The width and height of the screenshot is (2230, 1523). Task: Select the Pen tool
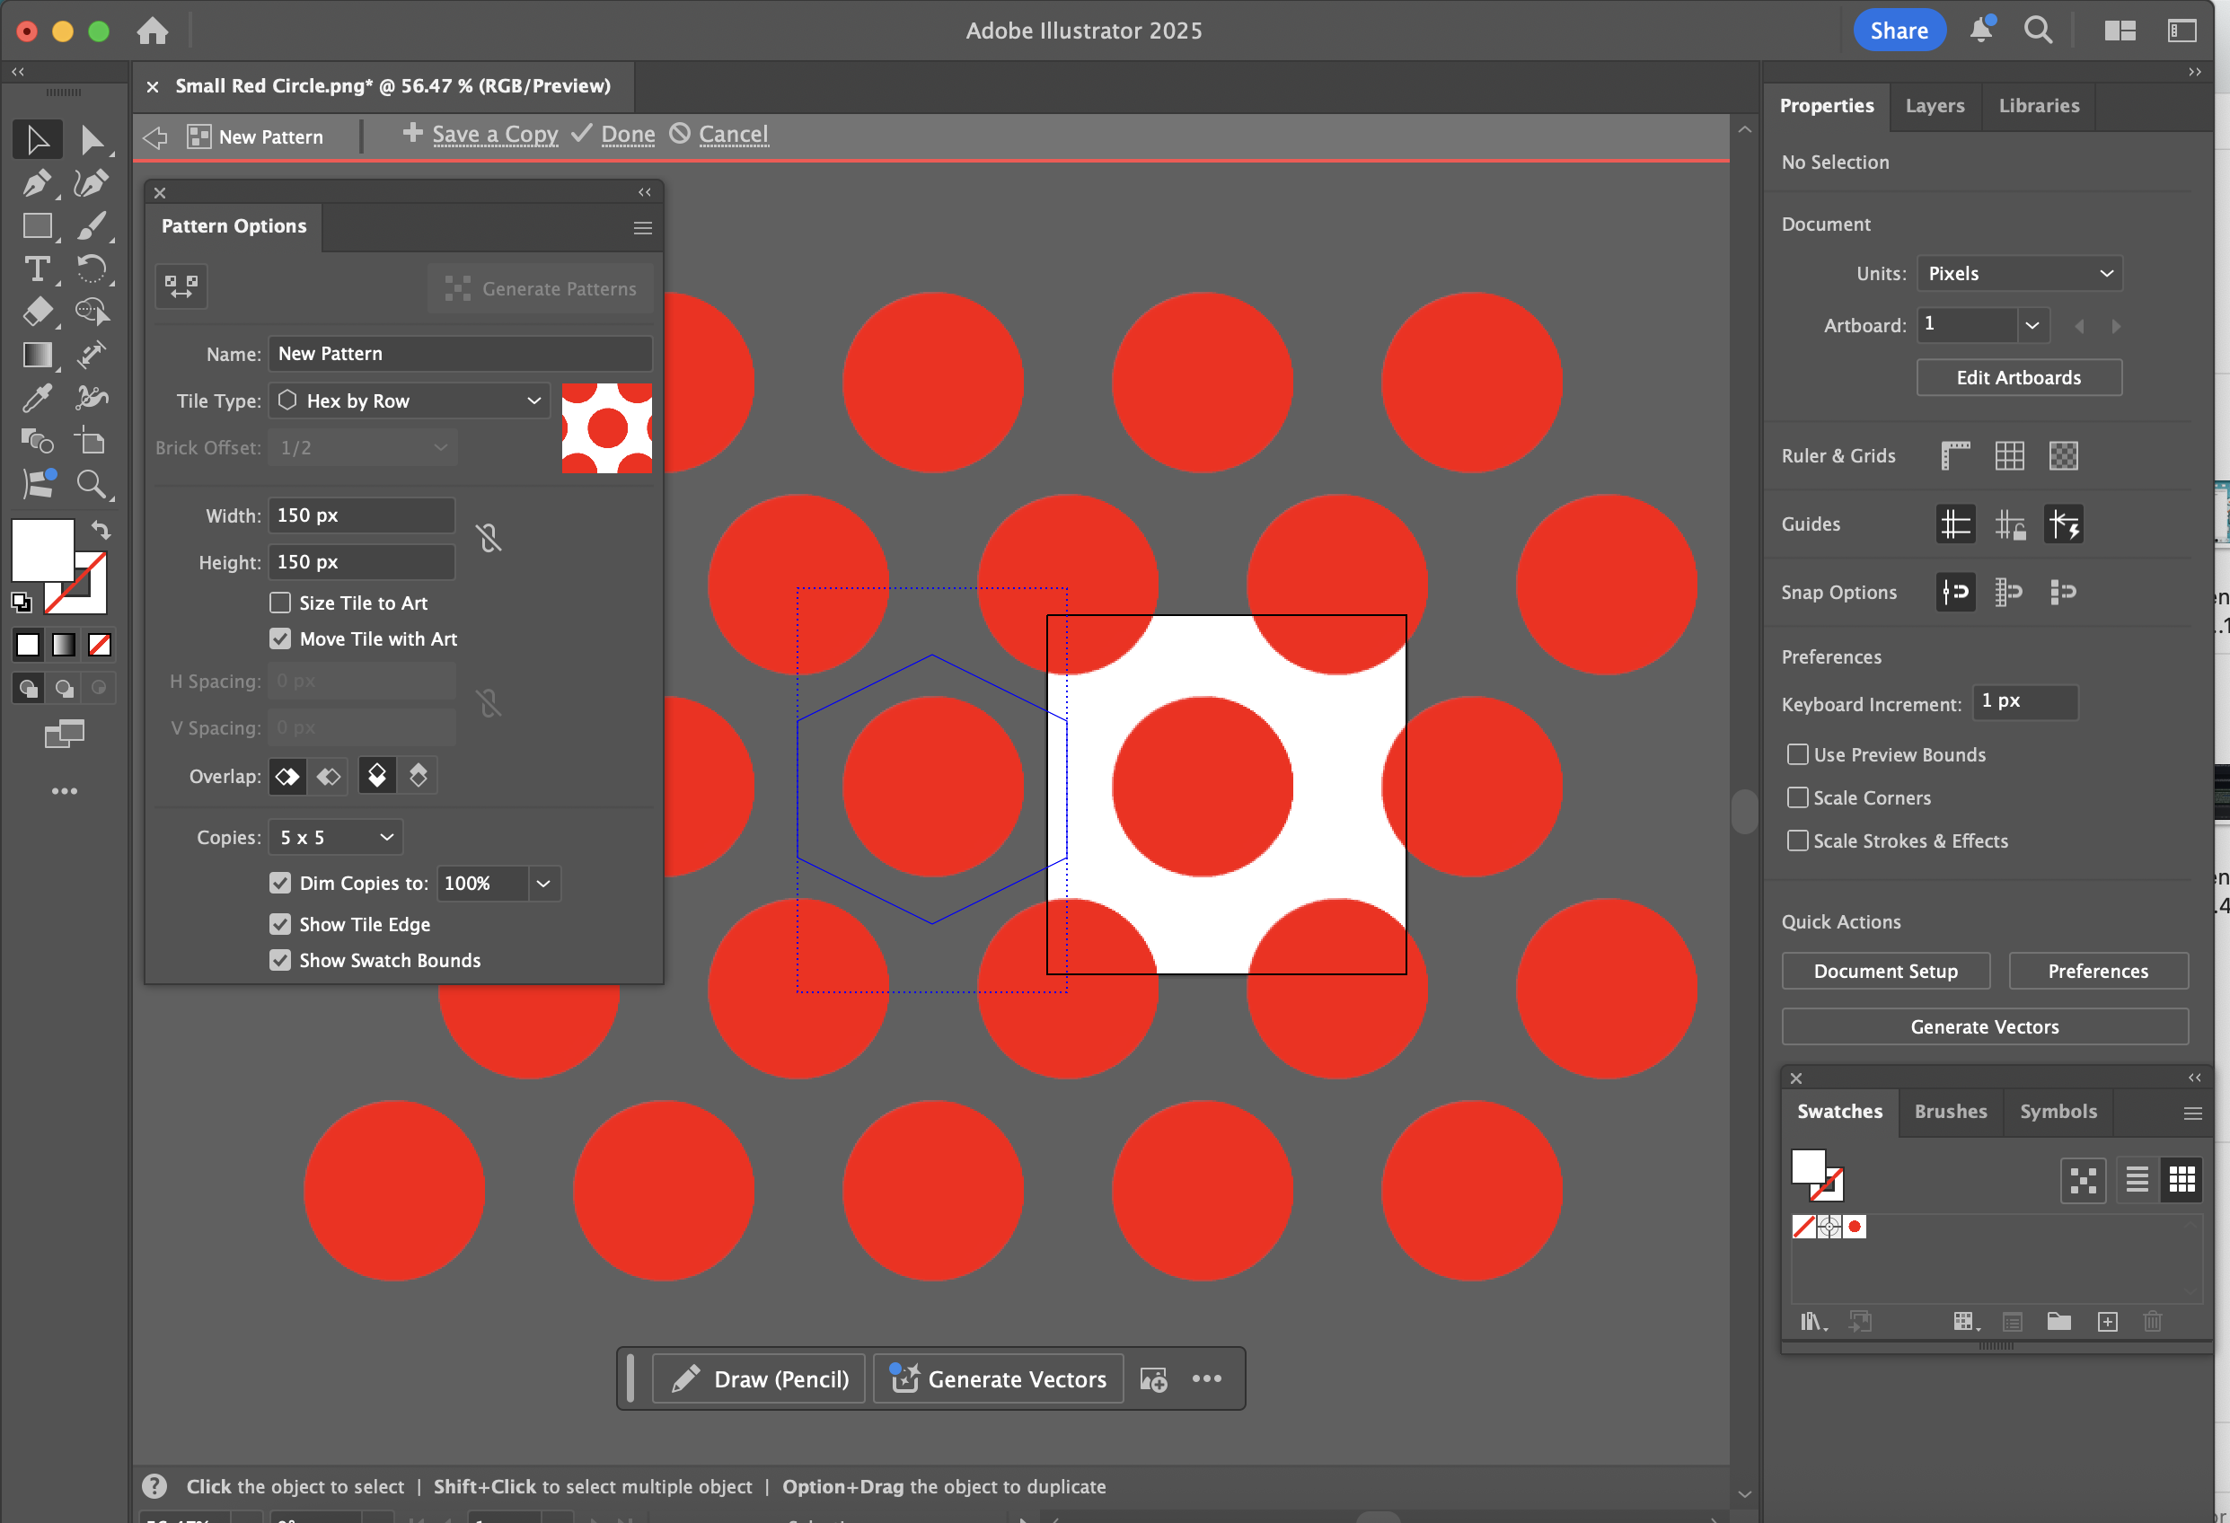click(x=37, y=182)
